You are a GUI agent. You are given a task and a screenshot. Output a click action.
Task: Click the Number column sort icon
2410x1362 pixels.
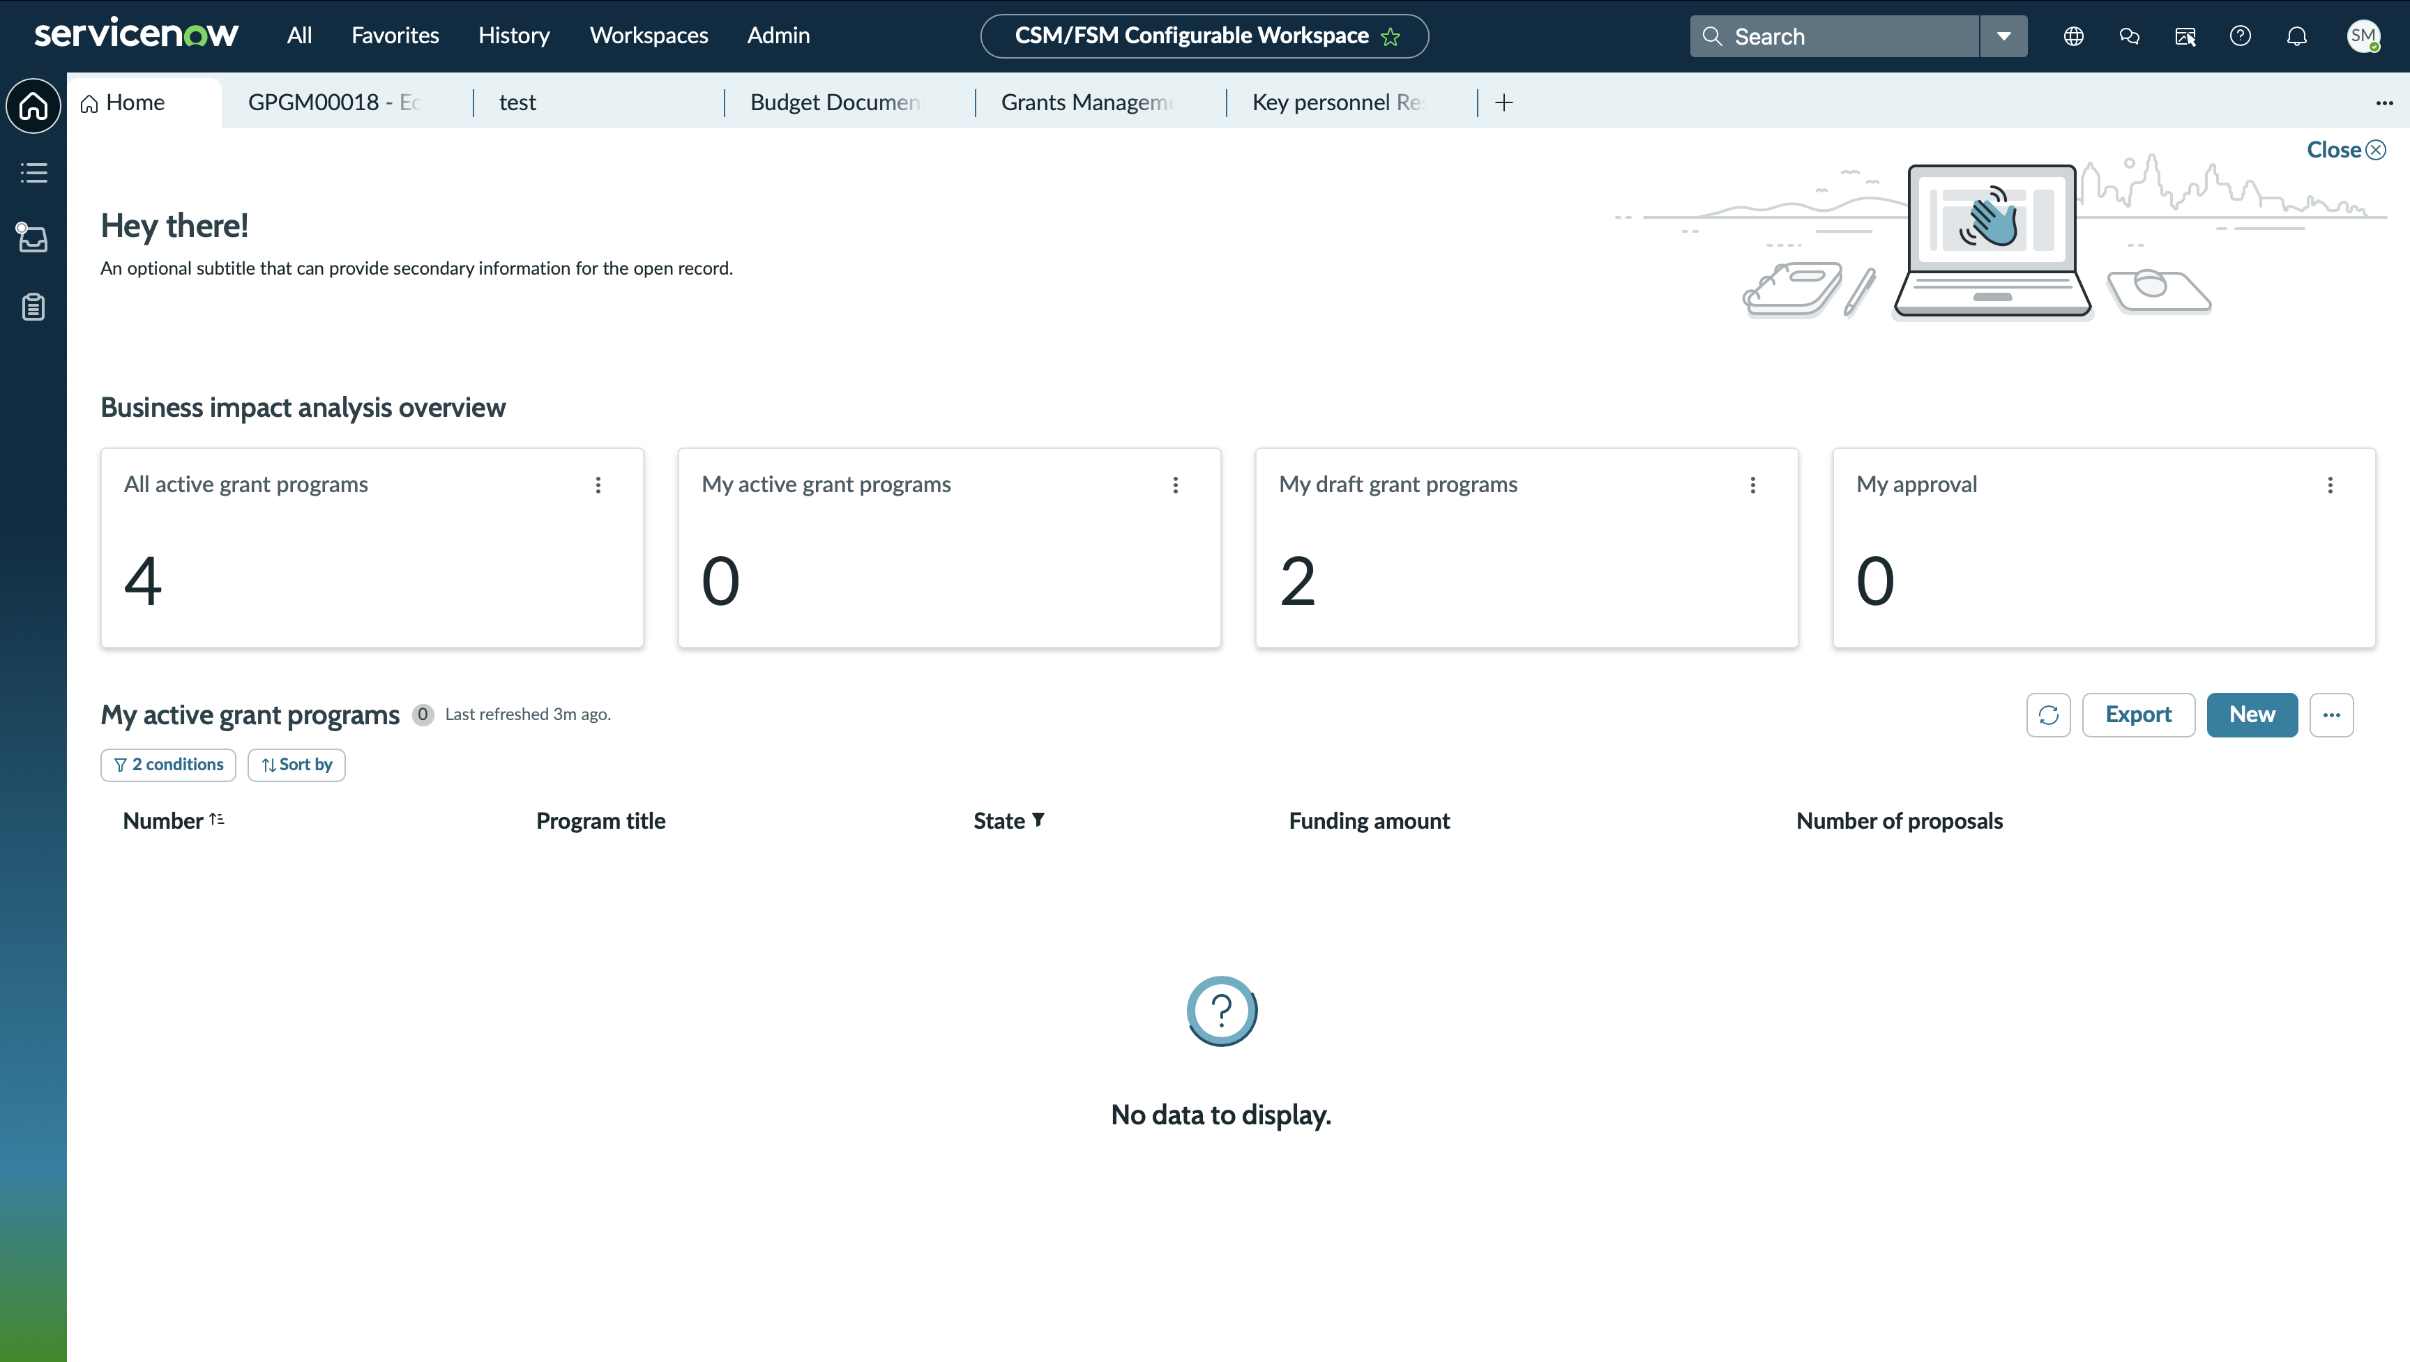point(216,820)
